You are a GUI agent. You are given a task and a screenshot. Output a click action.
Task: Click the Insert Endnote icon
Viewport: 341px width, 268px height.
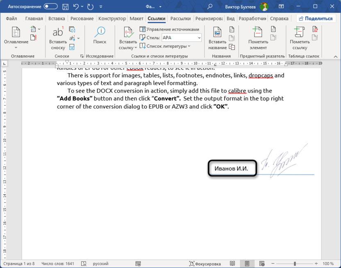coord(72,29)
